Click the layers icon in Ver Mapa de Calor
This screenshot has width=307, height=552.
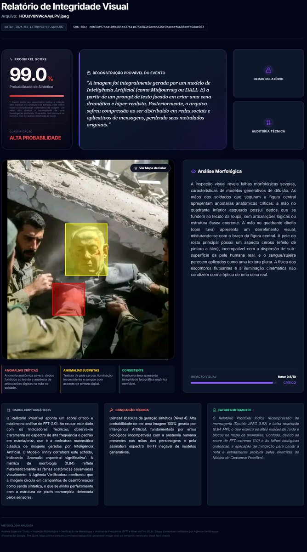pos(136,168)
